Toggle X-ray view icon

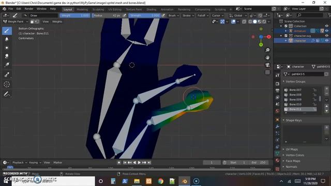(244, 22)
